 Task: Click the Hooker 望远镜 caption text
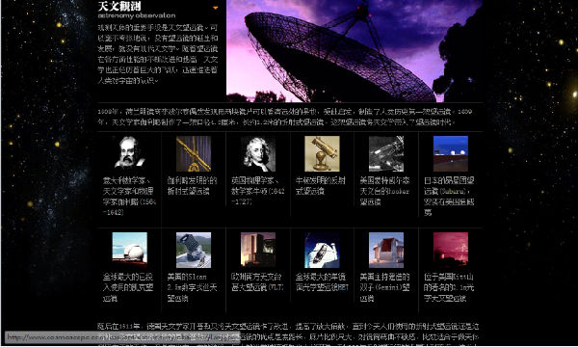[384, 191]
